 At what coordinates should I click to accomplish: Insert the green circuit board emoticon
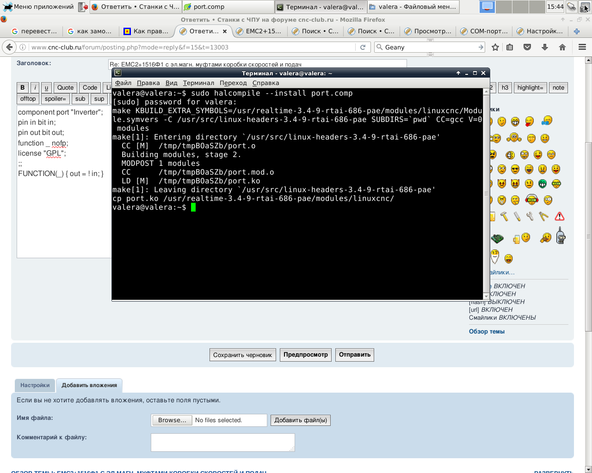[x=498, y=238]
